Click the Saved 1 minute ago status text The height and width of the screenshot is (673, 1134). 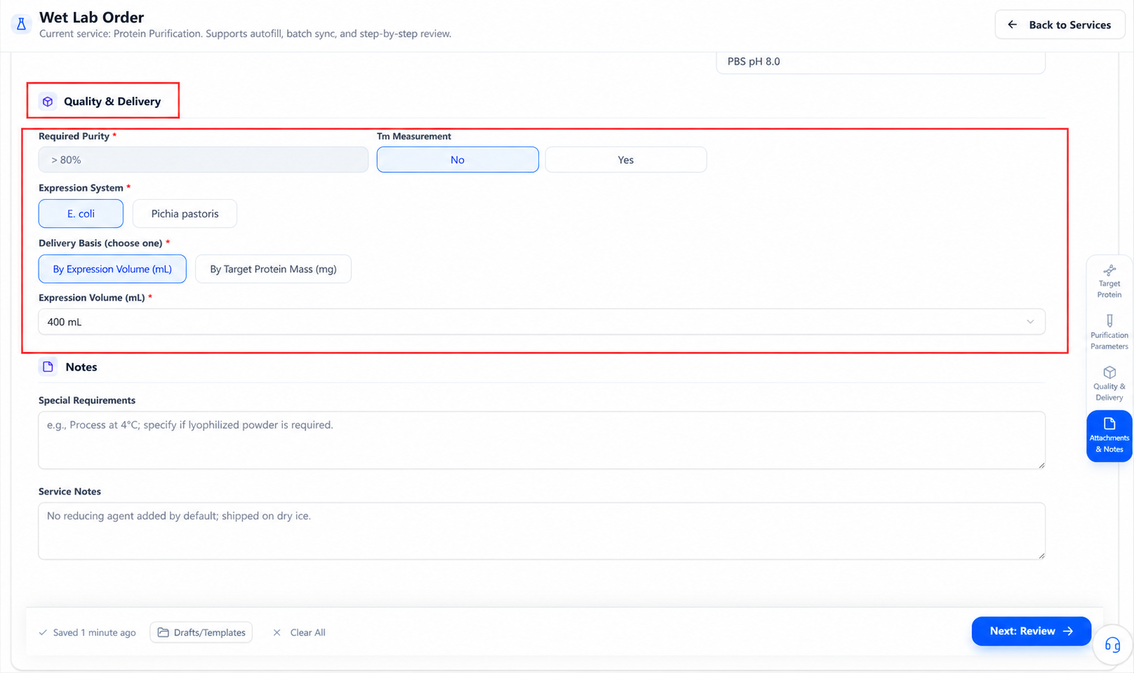tap(94, 633)
